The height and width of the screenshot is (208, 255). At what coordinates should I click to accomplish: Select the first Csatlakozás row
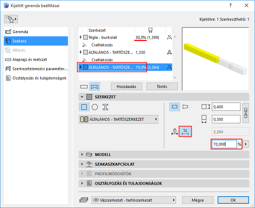tap(125, 45)
